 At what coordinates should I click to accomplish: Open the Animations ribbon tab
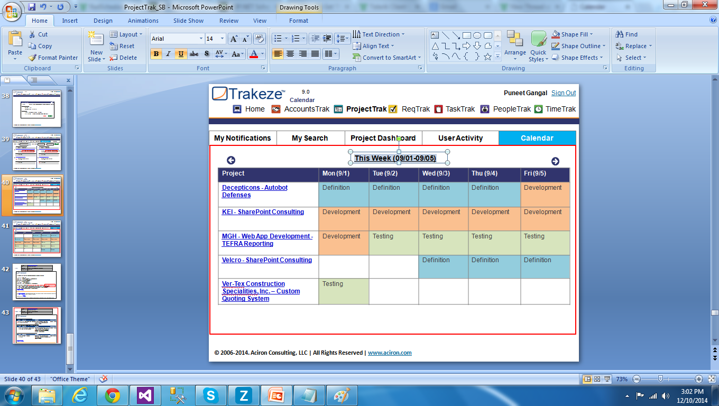[x=143, y=21]
